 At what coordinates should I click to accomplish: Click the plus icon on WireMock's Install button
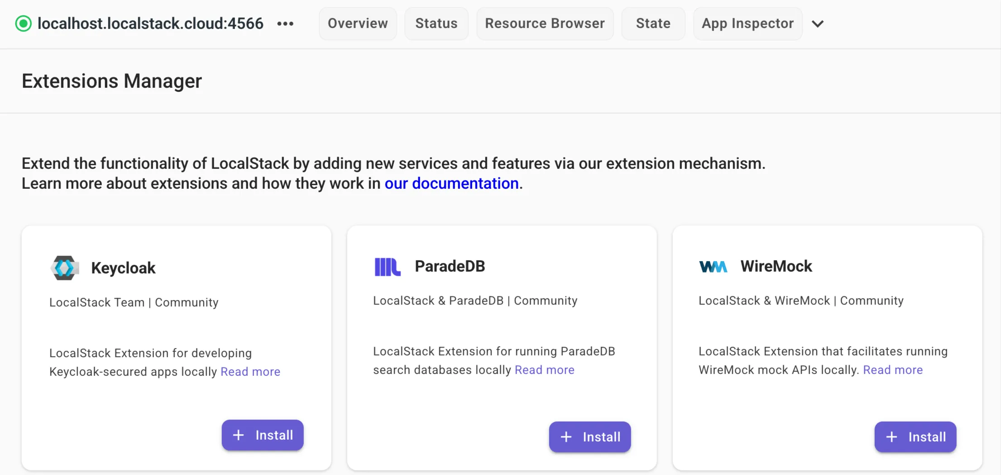click(891, 437)
